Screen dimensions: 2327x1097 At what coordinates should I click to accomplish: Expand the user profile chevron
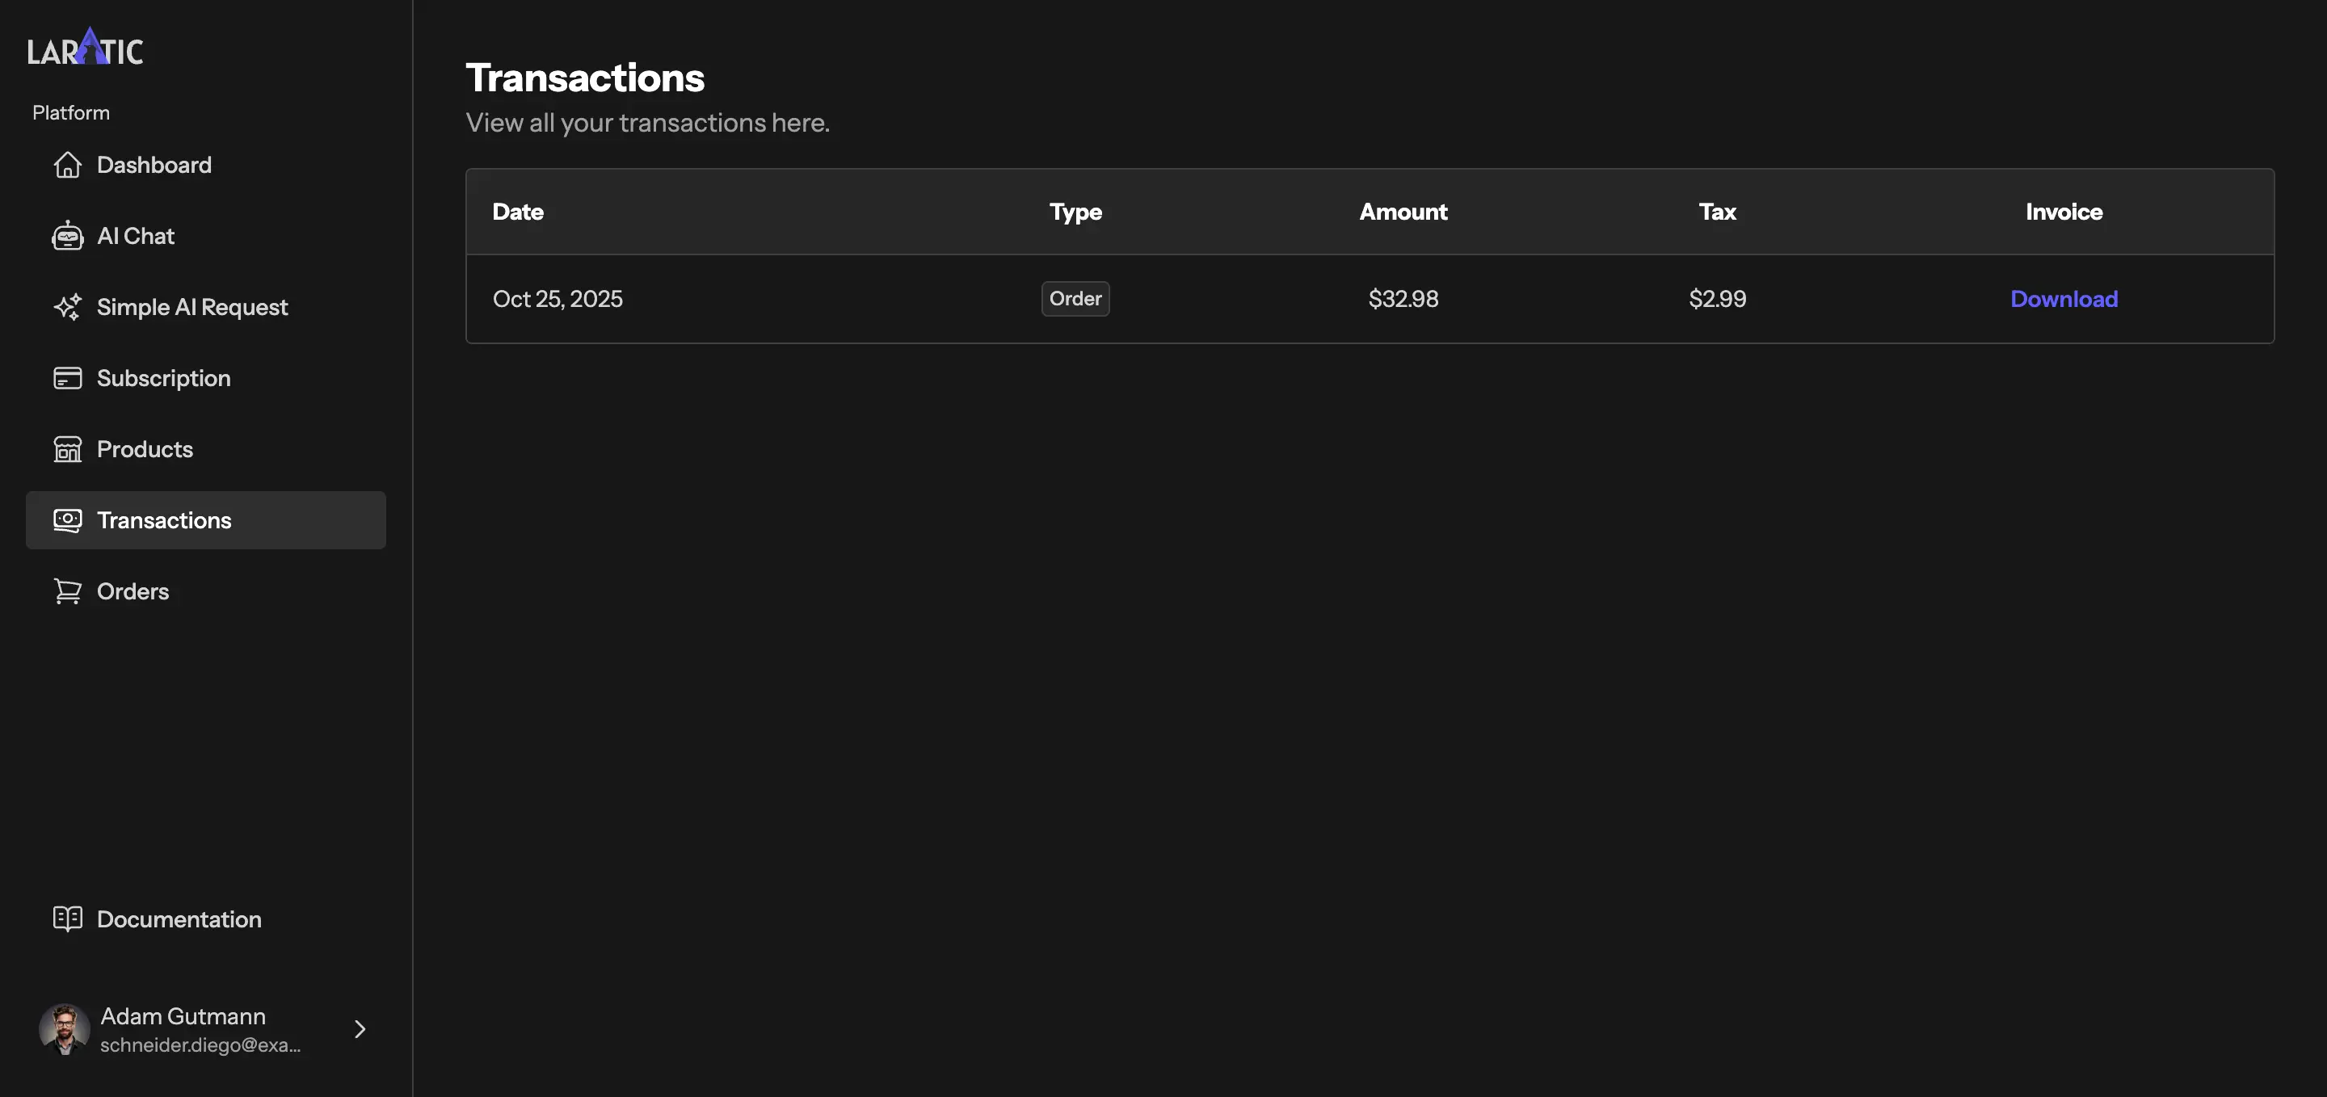(x=359, y=1028)
